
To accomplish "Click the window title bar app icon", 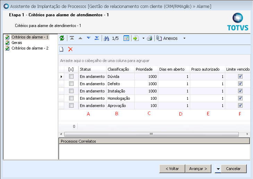I will (x=6, y=6).
